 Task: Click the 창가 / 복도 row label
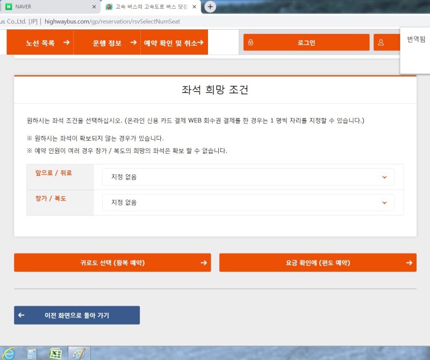[x=51, y=198]
